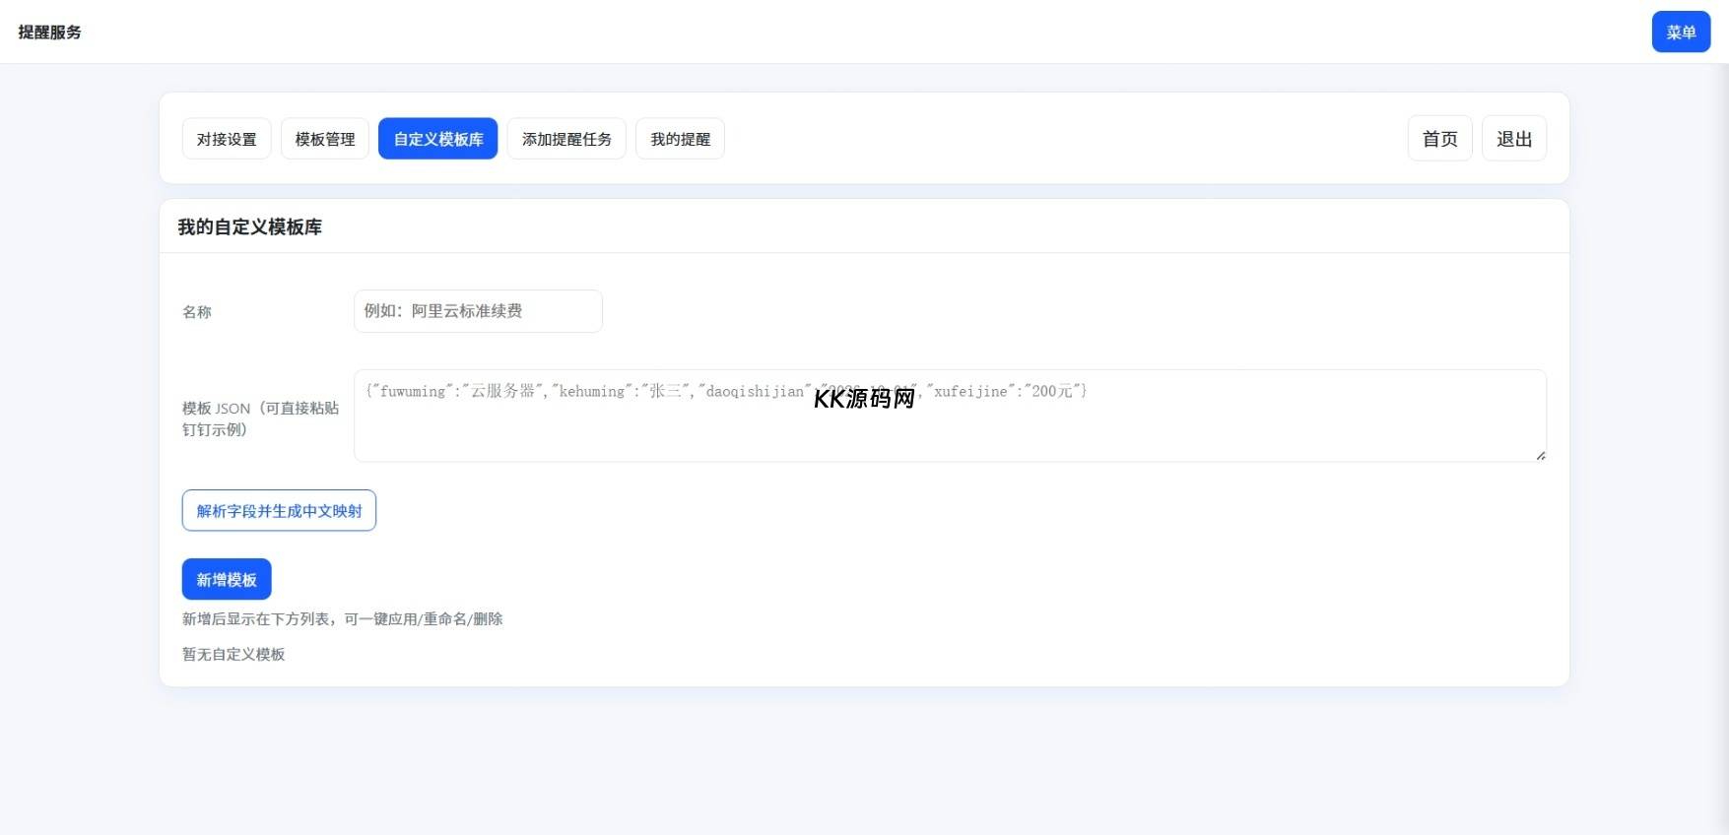Screen dimensions: 1729x835
Task: Switch to the 对接设置 tab
Action: click(227, 139)
